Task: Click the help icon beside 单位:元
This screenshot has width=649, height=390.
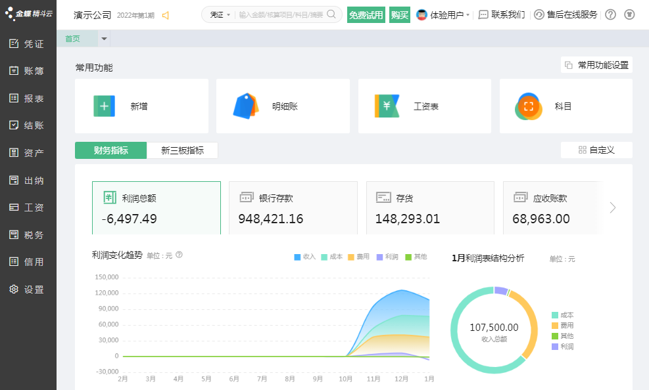Action: (x=180, y=255)
